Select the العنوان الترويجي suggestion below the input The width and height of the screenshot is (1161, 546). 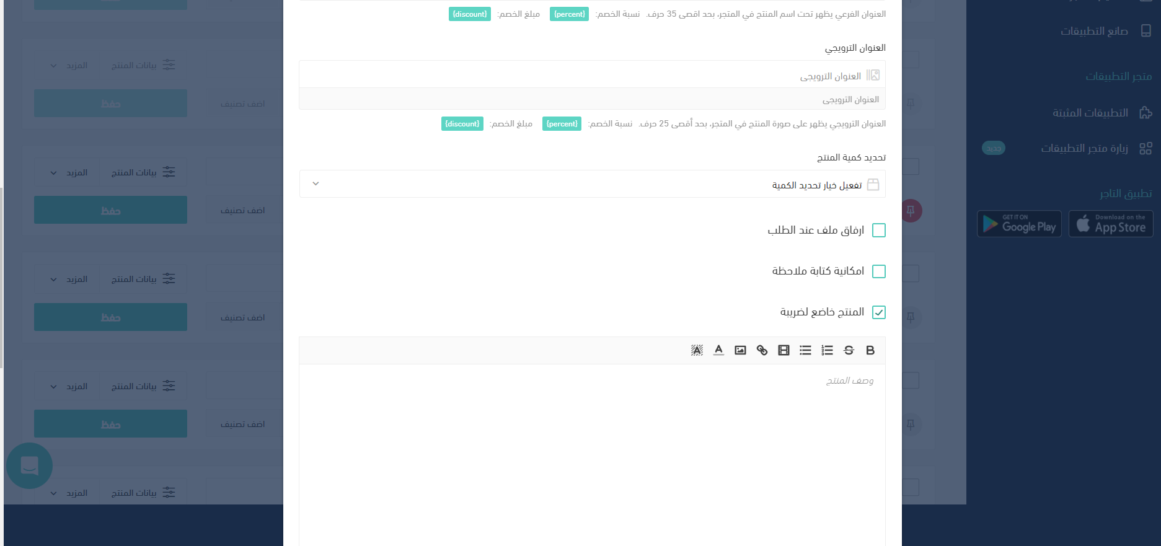592,99
